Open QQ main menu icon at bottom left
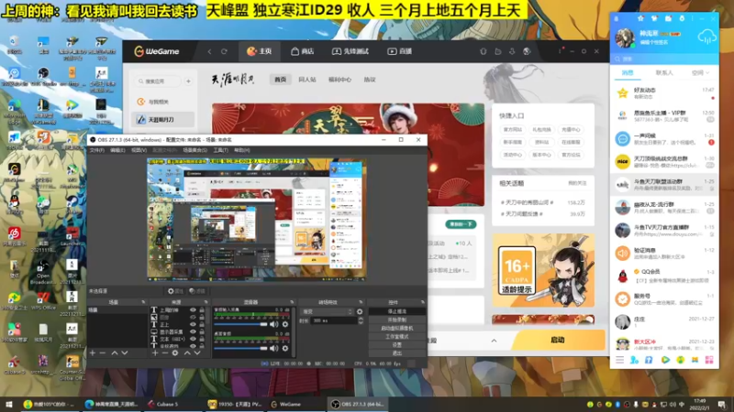This screenshot has height=412, width=734. [x=620, y=360]
